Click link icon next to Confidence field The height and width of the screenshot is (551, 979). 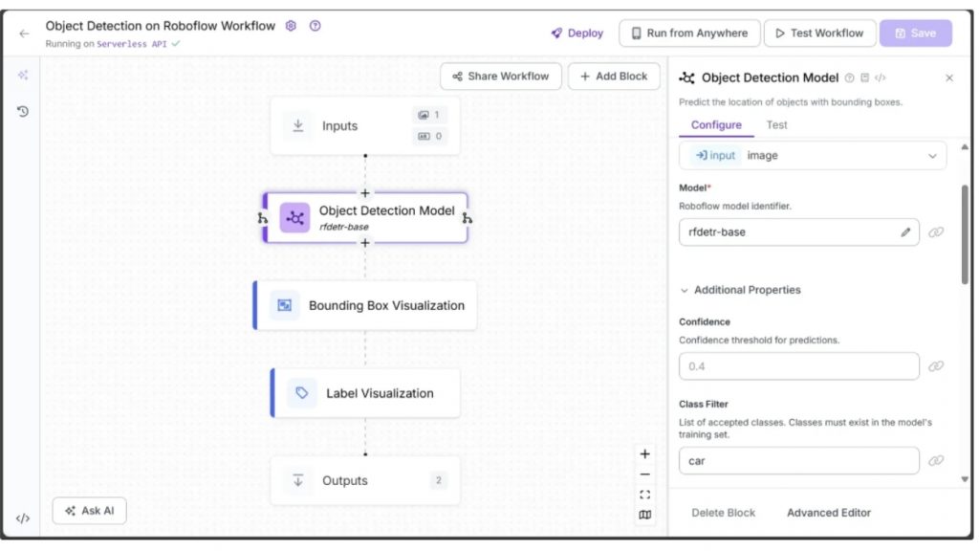(x=936, y=366)
